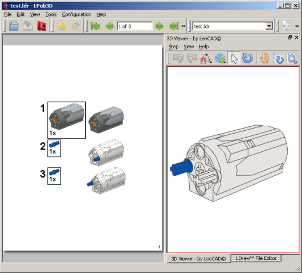This screenshot has width=302, height=273.
Task: Click the step 1 motor assembly image
Action: click(x=106, y=120)
